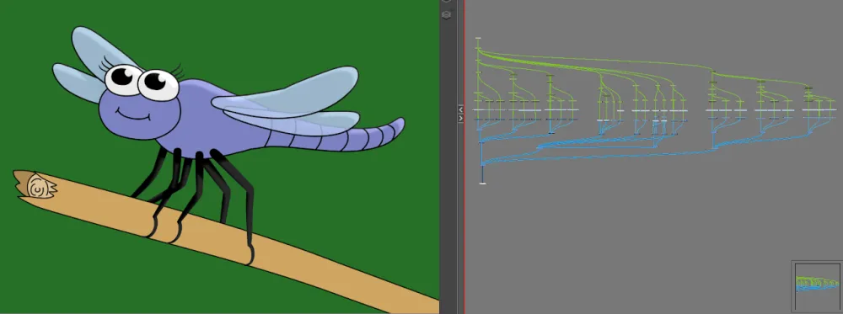Select the bottom-most white output node

pyautogui.click(x=482, y=184)
